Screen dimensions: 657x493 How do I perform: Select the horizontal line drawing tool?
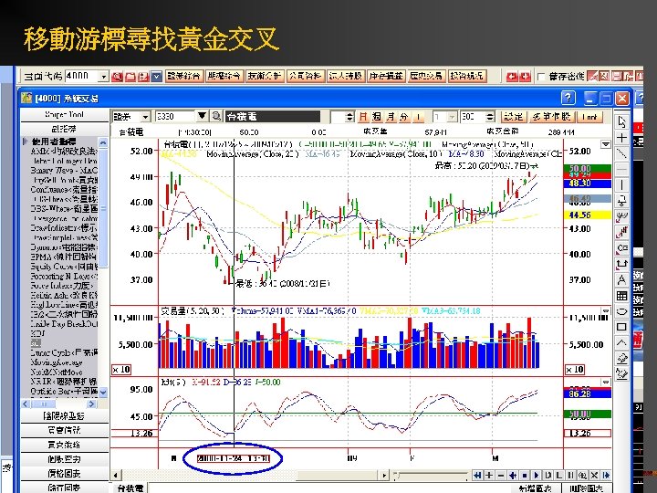621,170
